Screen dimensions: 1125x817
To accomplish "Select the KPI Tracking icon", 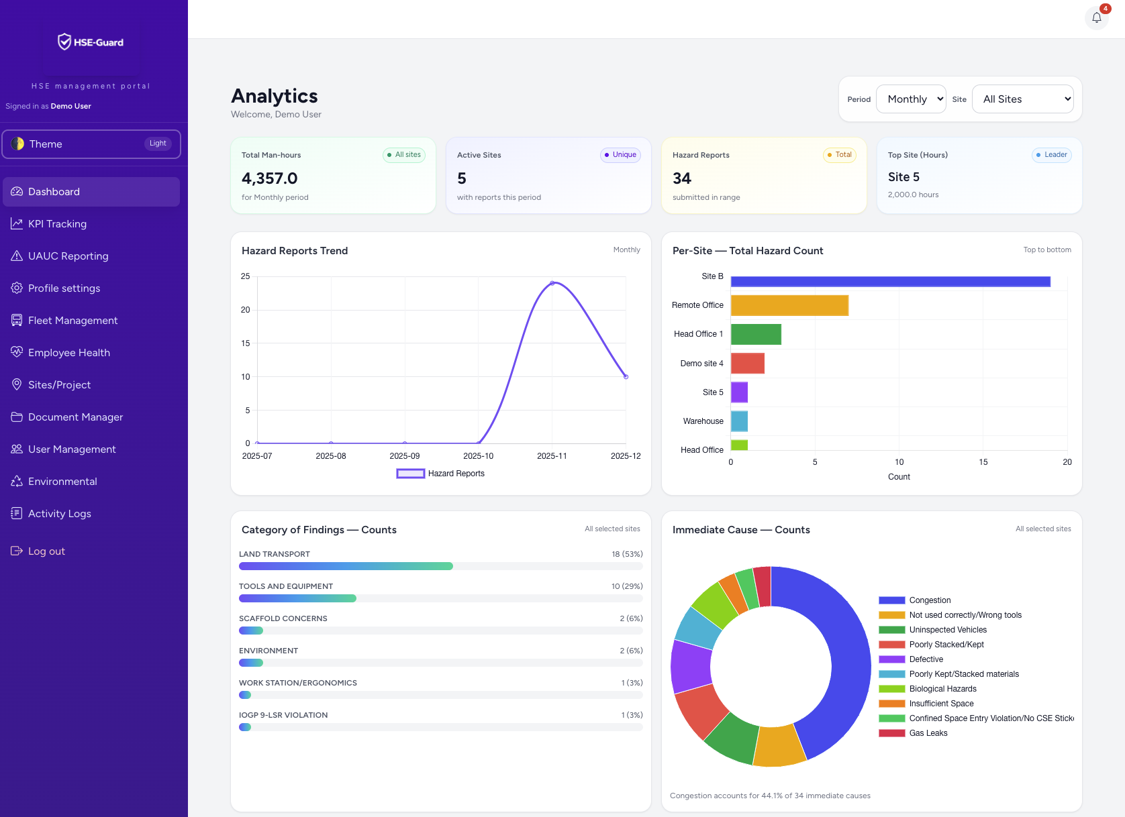I will coord(17,223).
